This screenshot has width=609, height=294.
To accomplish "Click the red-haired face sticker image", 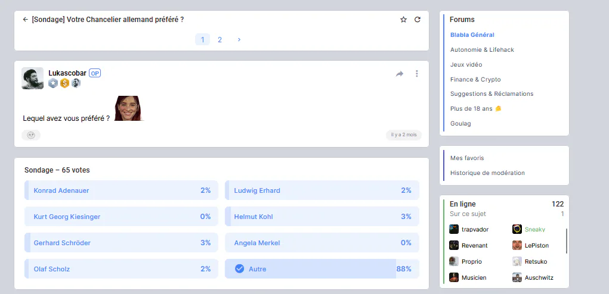I will click(x=129, y=108).
